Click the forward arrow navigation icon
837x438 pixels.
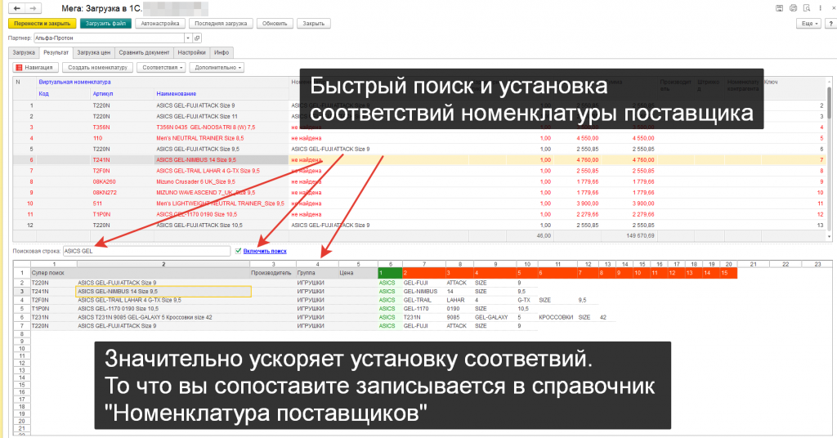(x=33, y=8)
